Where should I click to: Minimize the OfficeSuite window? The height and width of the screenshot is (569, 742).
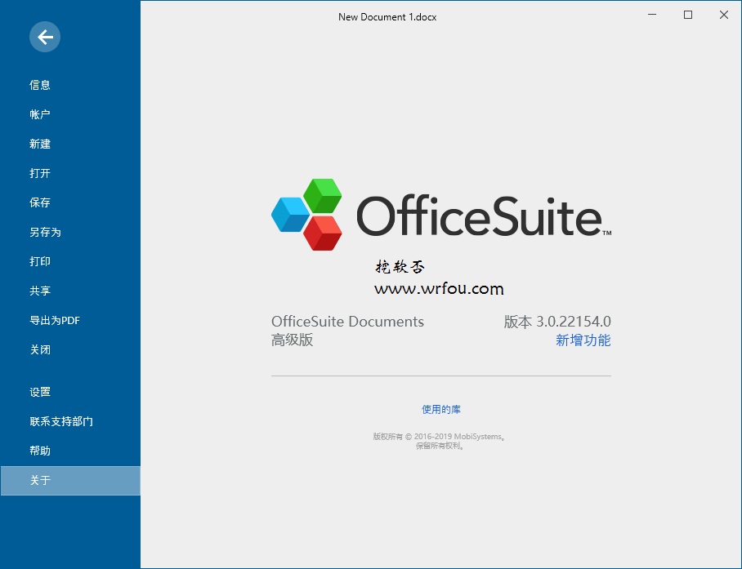tap(652, 15)
